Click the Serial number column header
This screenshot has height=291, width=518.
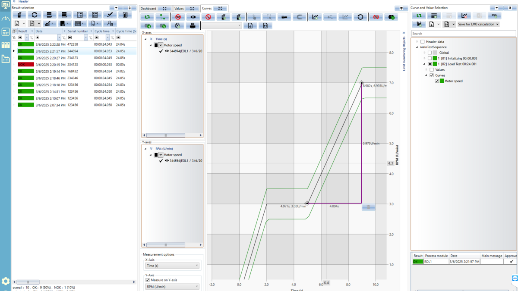click(78, 31)
